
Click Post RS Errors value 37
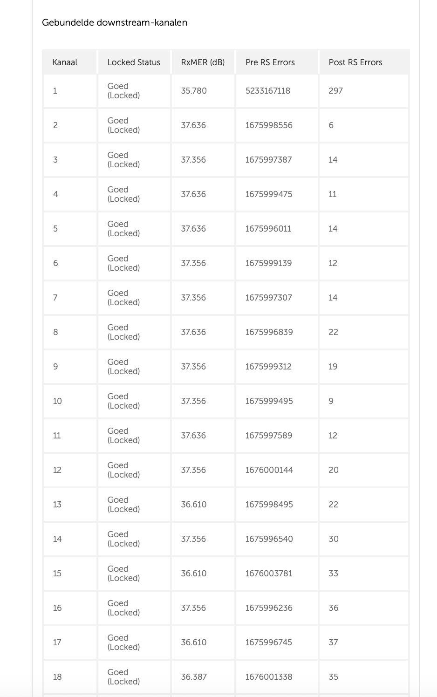point(333,642)
